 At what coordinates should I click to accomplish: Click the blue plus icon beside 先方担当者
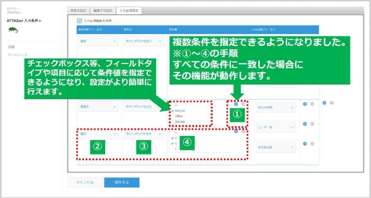(x=305, y=144)
